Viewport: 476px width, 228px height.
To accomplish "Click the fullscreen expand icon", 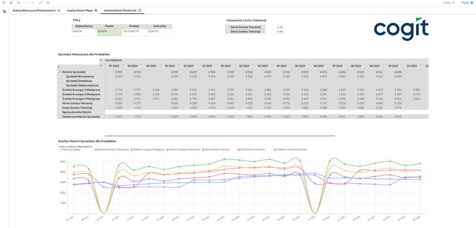I will (40, 3).
